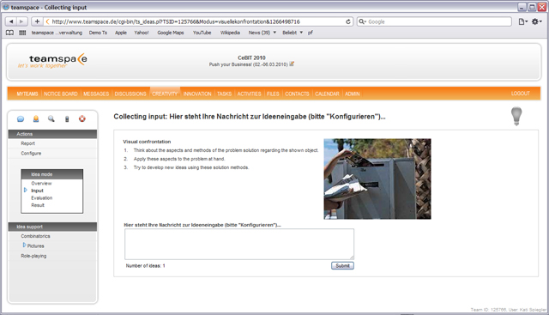This screenshot has height=315, width=549.
Task: Click inside the idea input text area
Action: [239, 245]
